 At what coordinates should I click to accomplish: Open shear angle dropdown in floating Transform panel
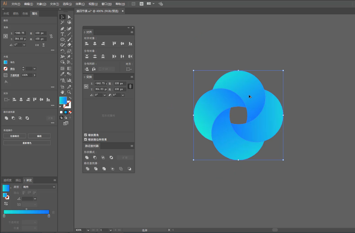123,95
